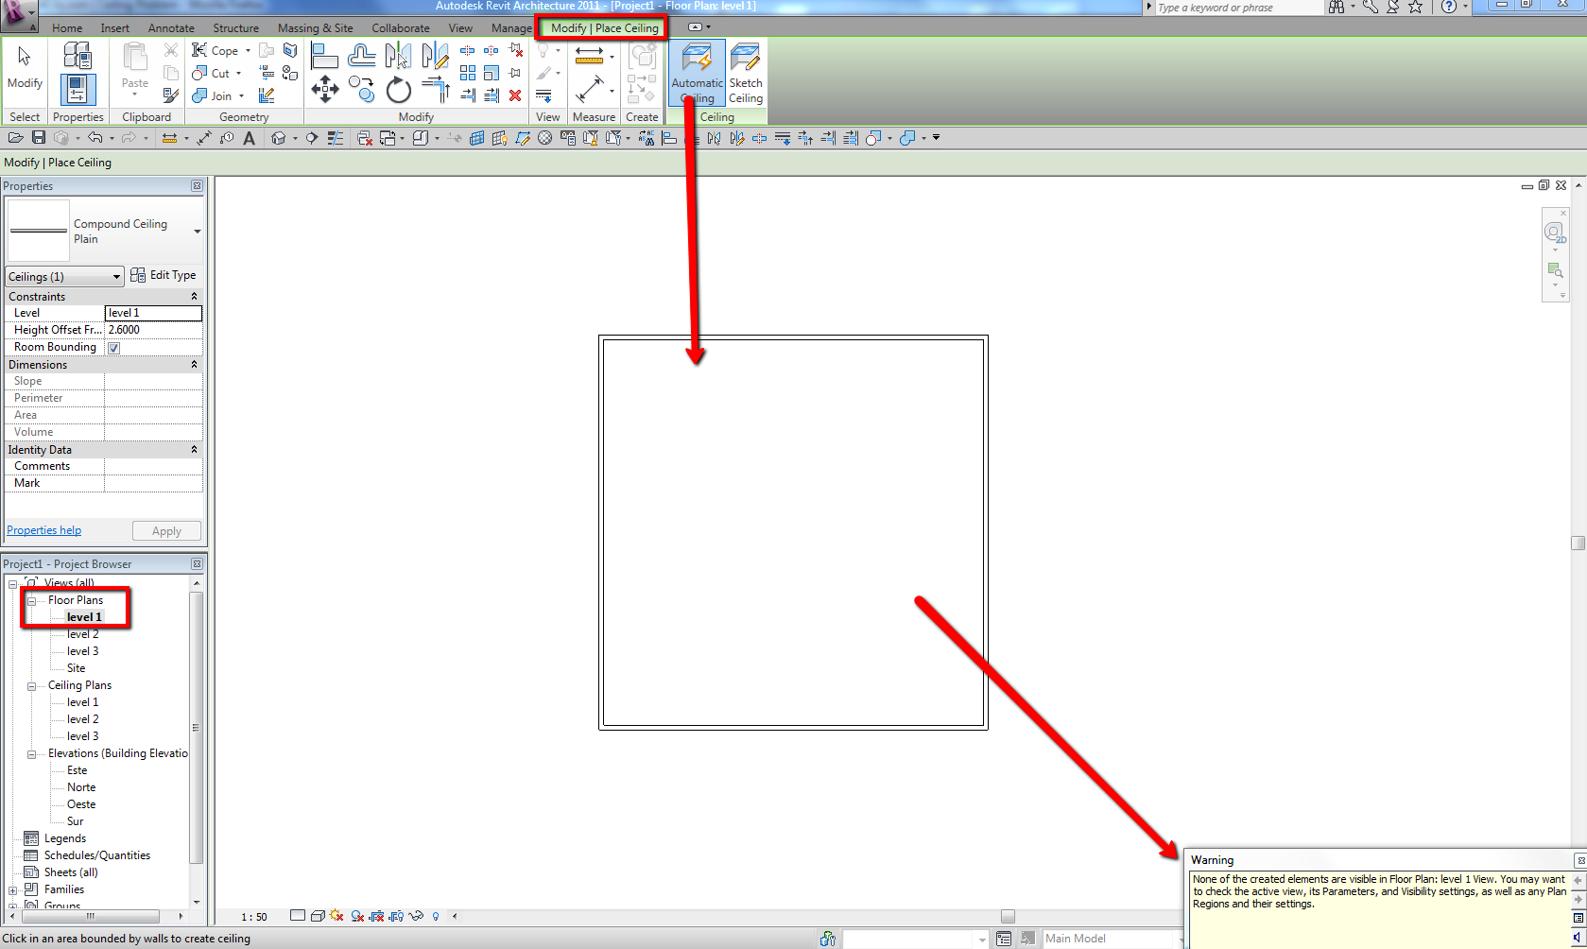Click the Cope geometry tool
The height and width of the screenshot is (949, 1587).
coord(216,50)
